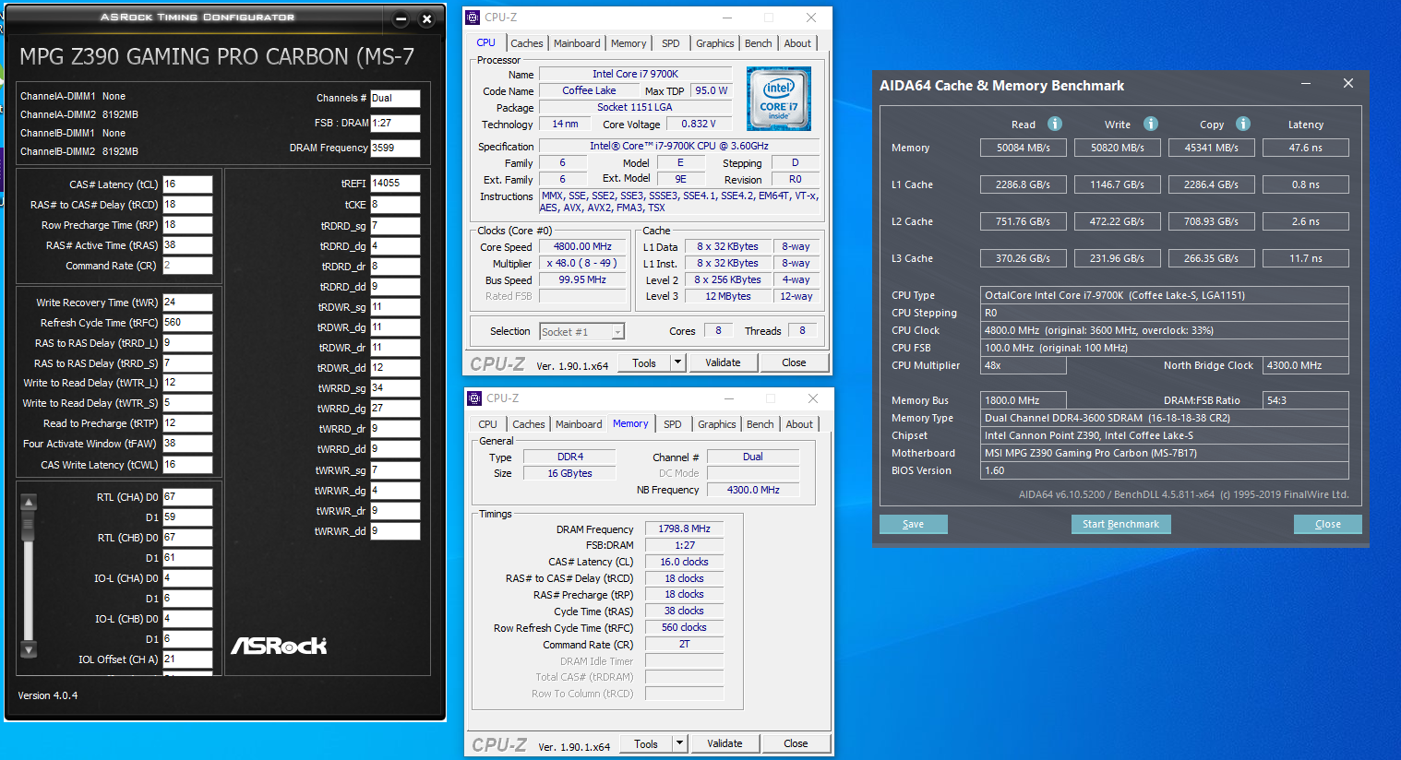Expand the Tools arrow in the CPU-Z processor window

678,362
